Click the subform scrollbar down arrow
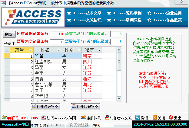 119,99
